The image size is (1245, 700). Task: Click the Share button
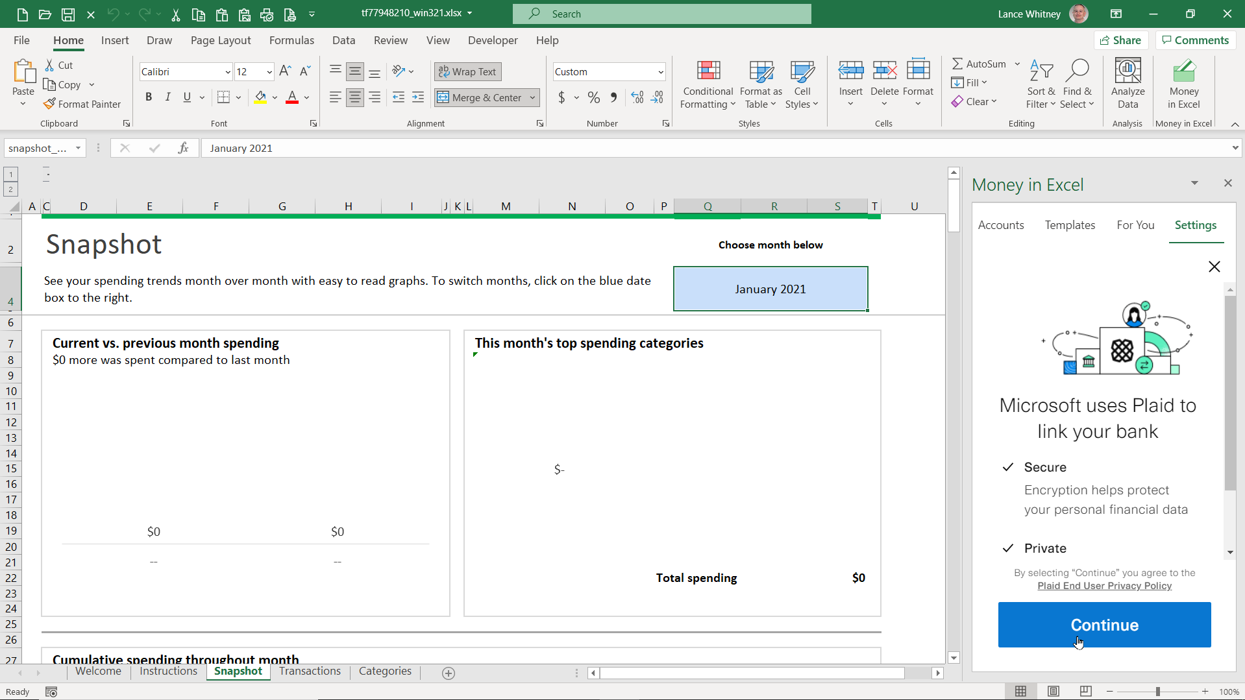click(x=1120, y=40)
